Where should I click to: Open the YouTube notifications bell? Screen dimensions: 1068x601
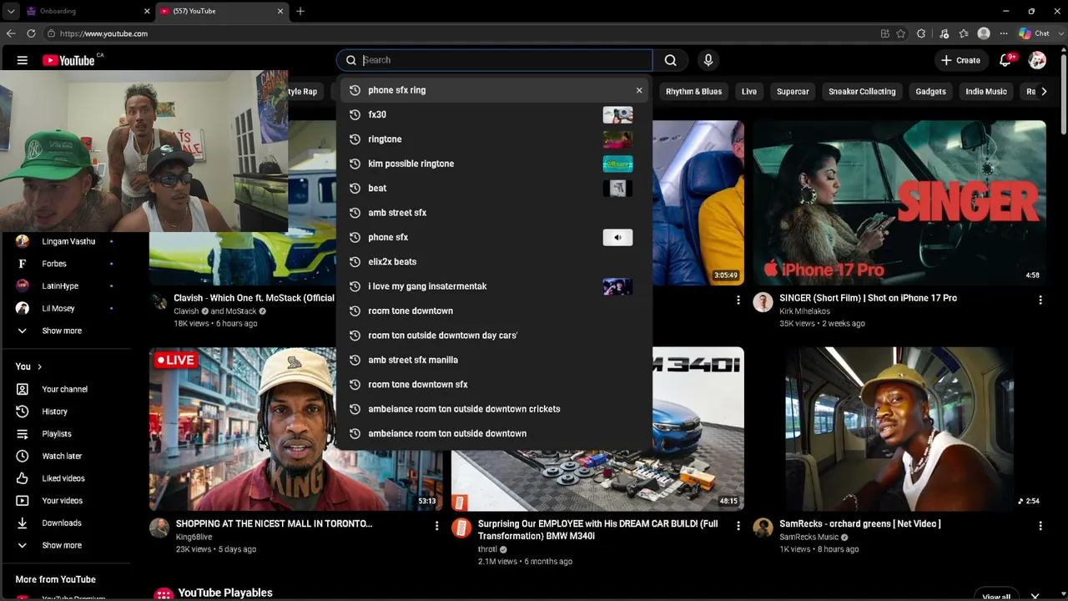1005,60
